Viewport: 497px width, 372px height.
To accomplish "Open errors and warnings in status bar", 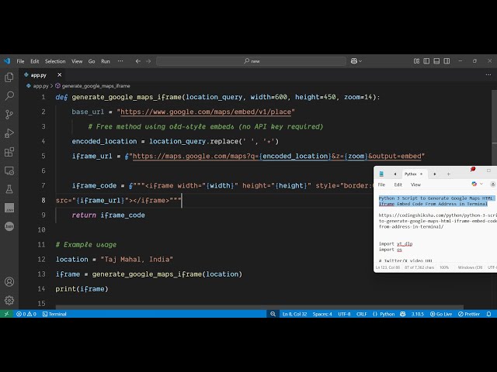I will tap(26, 314).
